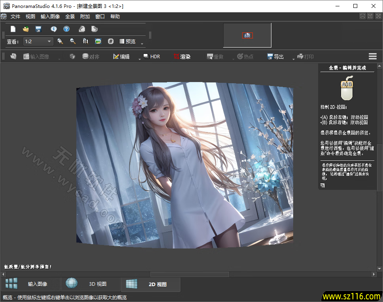Screen dimensions: 383x302
Task: Click the fit-image view icon
Action: (x=98, y=41)
